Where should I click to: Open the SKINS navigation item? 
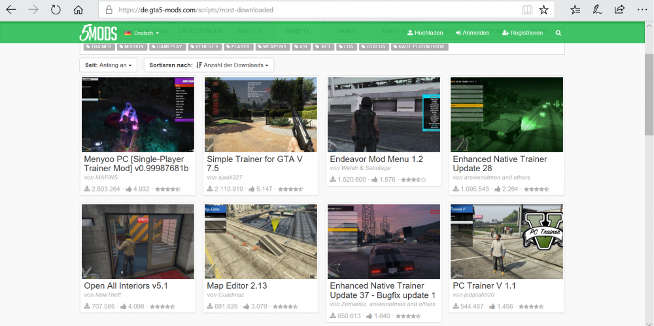(346, 31)
